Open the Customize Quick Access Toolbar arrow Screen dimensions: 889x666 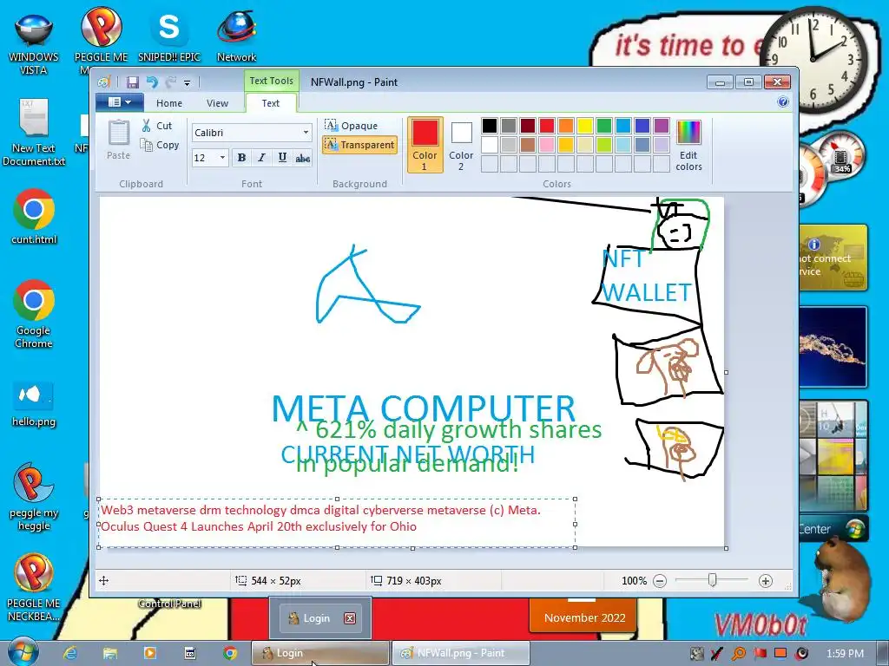(188, 82)
